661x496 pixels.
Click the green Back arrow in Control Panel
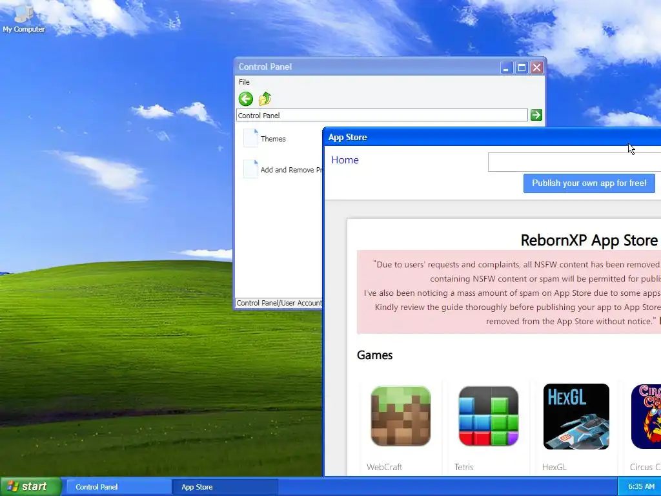coord(246,99)
